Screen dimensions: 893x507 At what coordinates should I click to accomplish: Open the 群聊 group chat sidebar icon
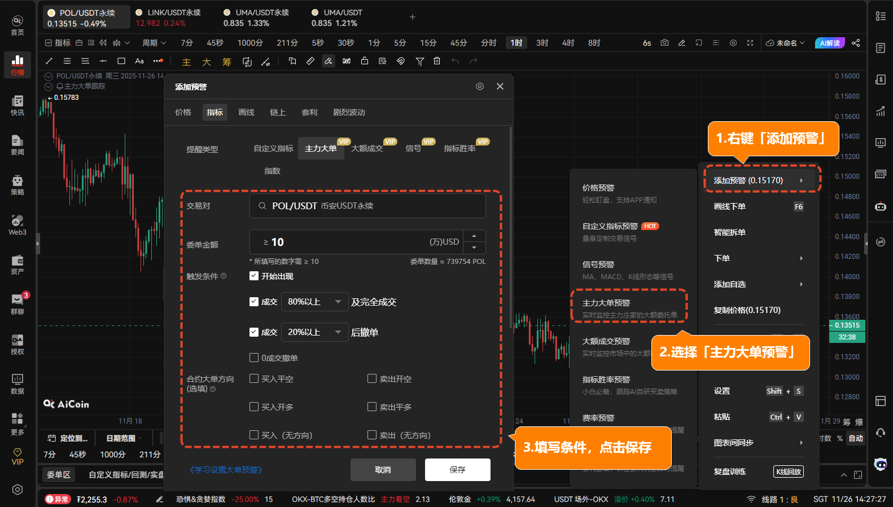(17, 305)
